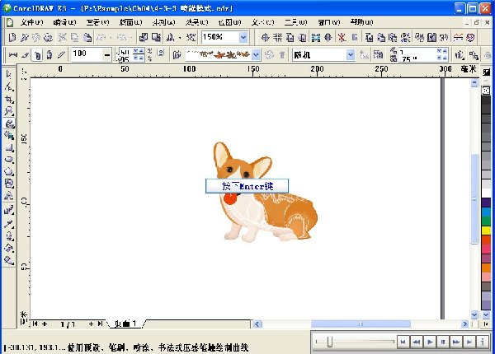The height and width of the screenshot is (354, 495).
Task: Open the 编辑 menu
Action: pos(64,22)
